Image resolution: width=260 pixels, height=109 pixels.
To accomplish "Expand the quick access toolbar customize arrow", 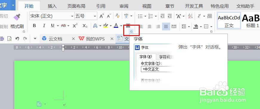I will pyautogui.click(x=35, y=39).
